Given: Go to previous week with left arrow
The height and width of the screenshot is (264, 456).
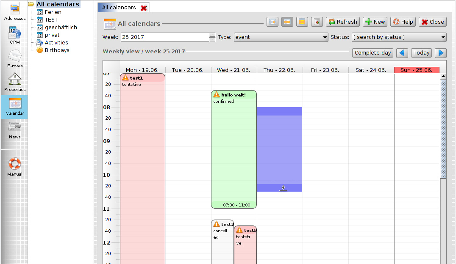Looking at the screenshot, I should [x=402, y=53].
